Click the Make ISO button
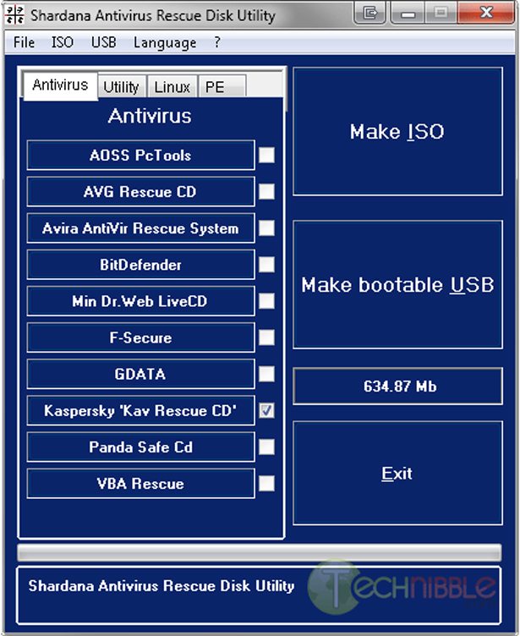 point(397,131)
